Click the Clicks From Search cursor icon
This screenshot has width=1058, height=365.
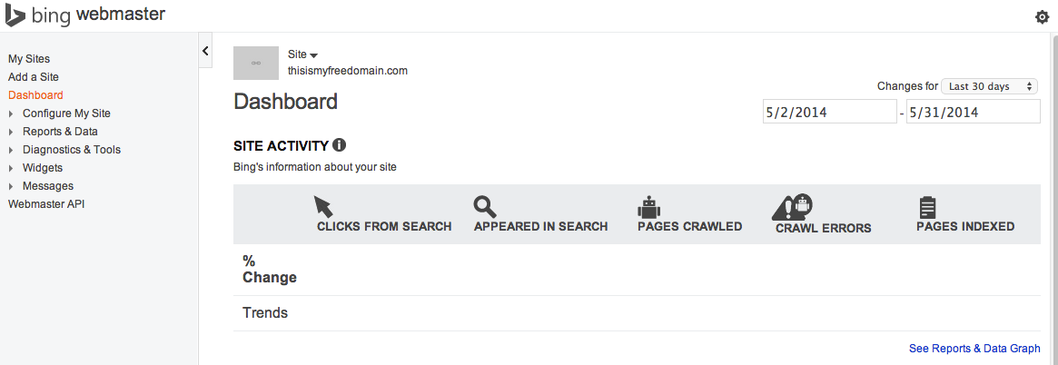coord(324,207)
